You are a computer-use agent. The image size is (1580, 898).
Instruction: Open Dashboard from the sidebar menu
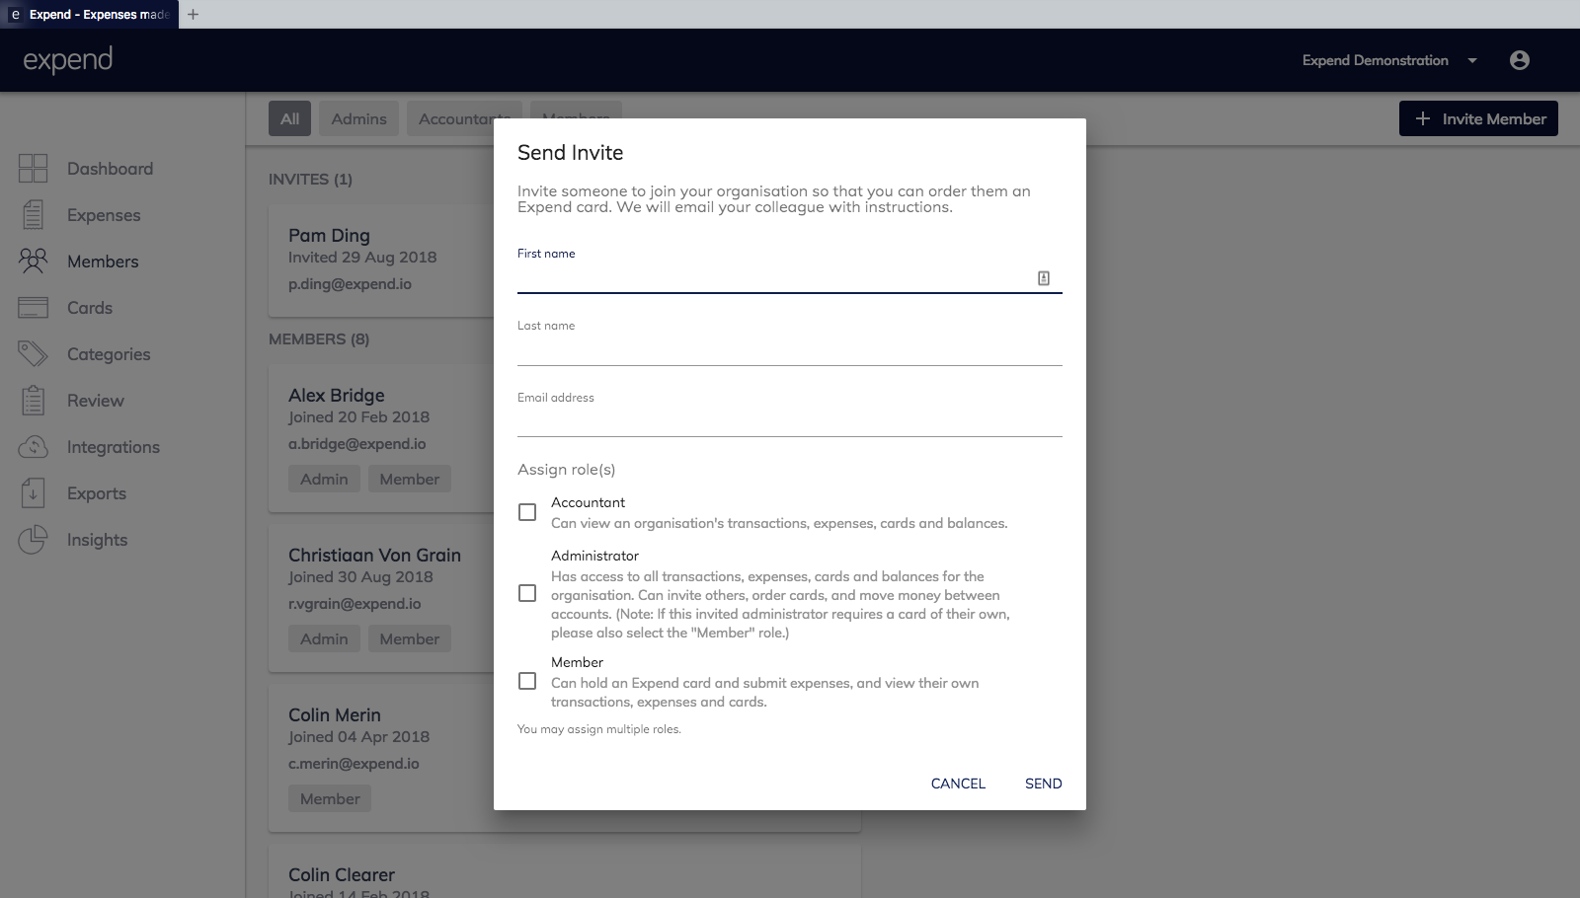point(110,169)
